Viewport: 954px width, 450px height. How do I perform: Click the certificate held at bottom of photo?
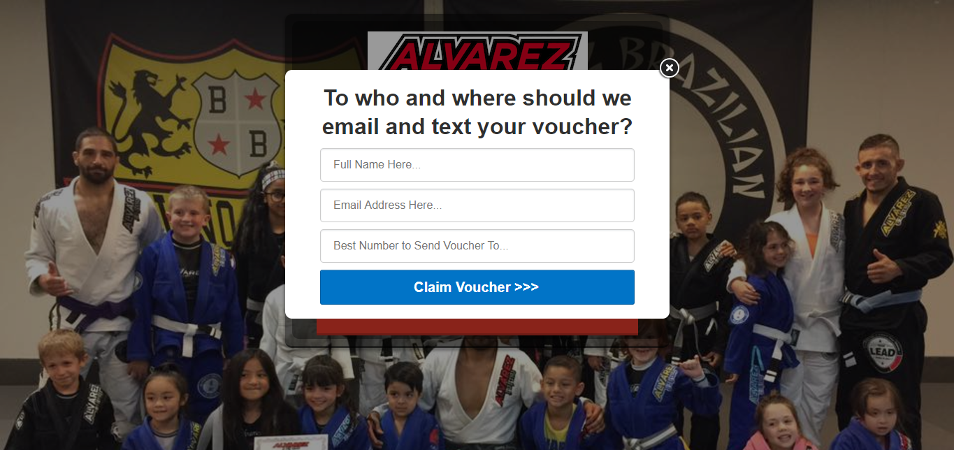point(291,442)
